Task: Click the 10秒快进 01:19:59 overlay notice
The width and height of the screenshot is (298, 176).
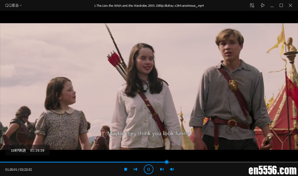Action: pos(27,150)
